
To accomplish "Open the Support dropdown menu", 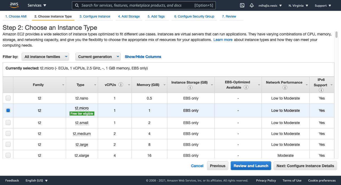I will pyautogui.click(x=323, y=6).
